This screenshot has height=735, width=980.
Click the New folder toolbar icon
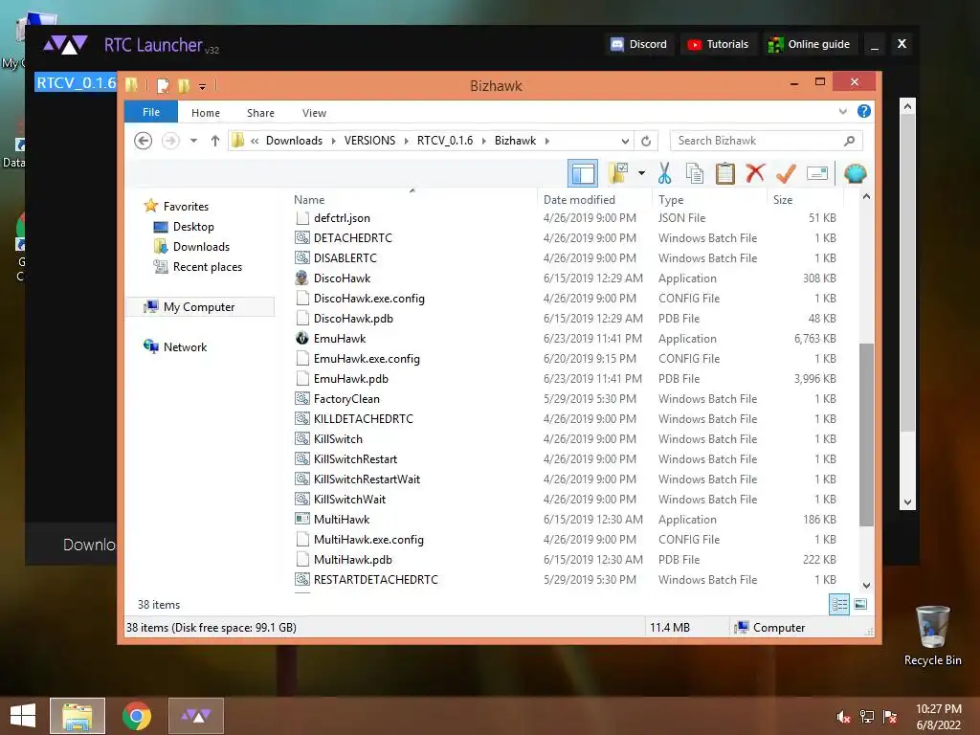point(618,173)
